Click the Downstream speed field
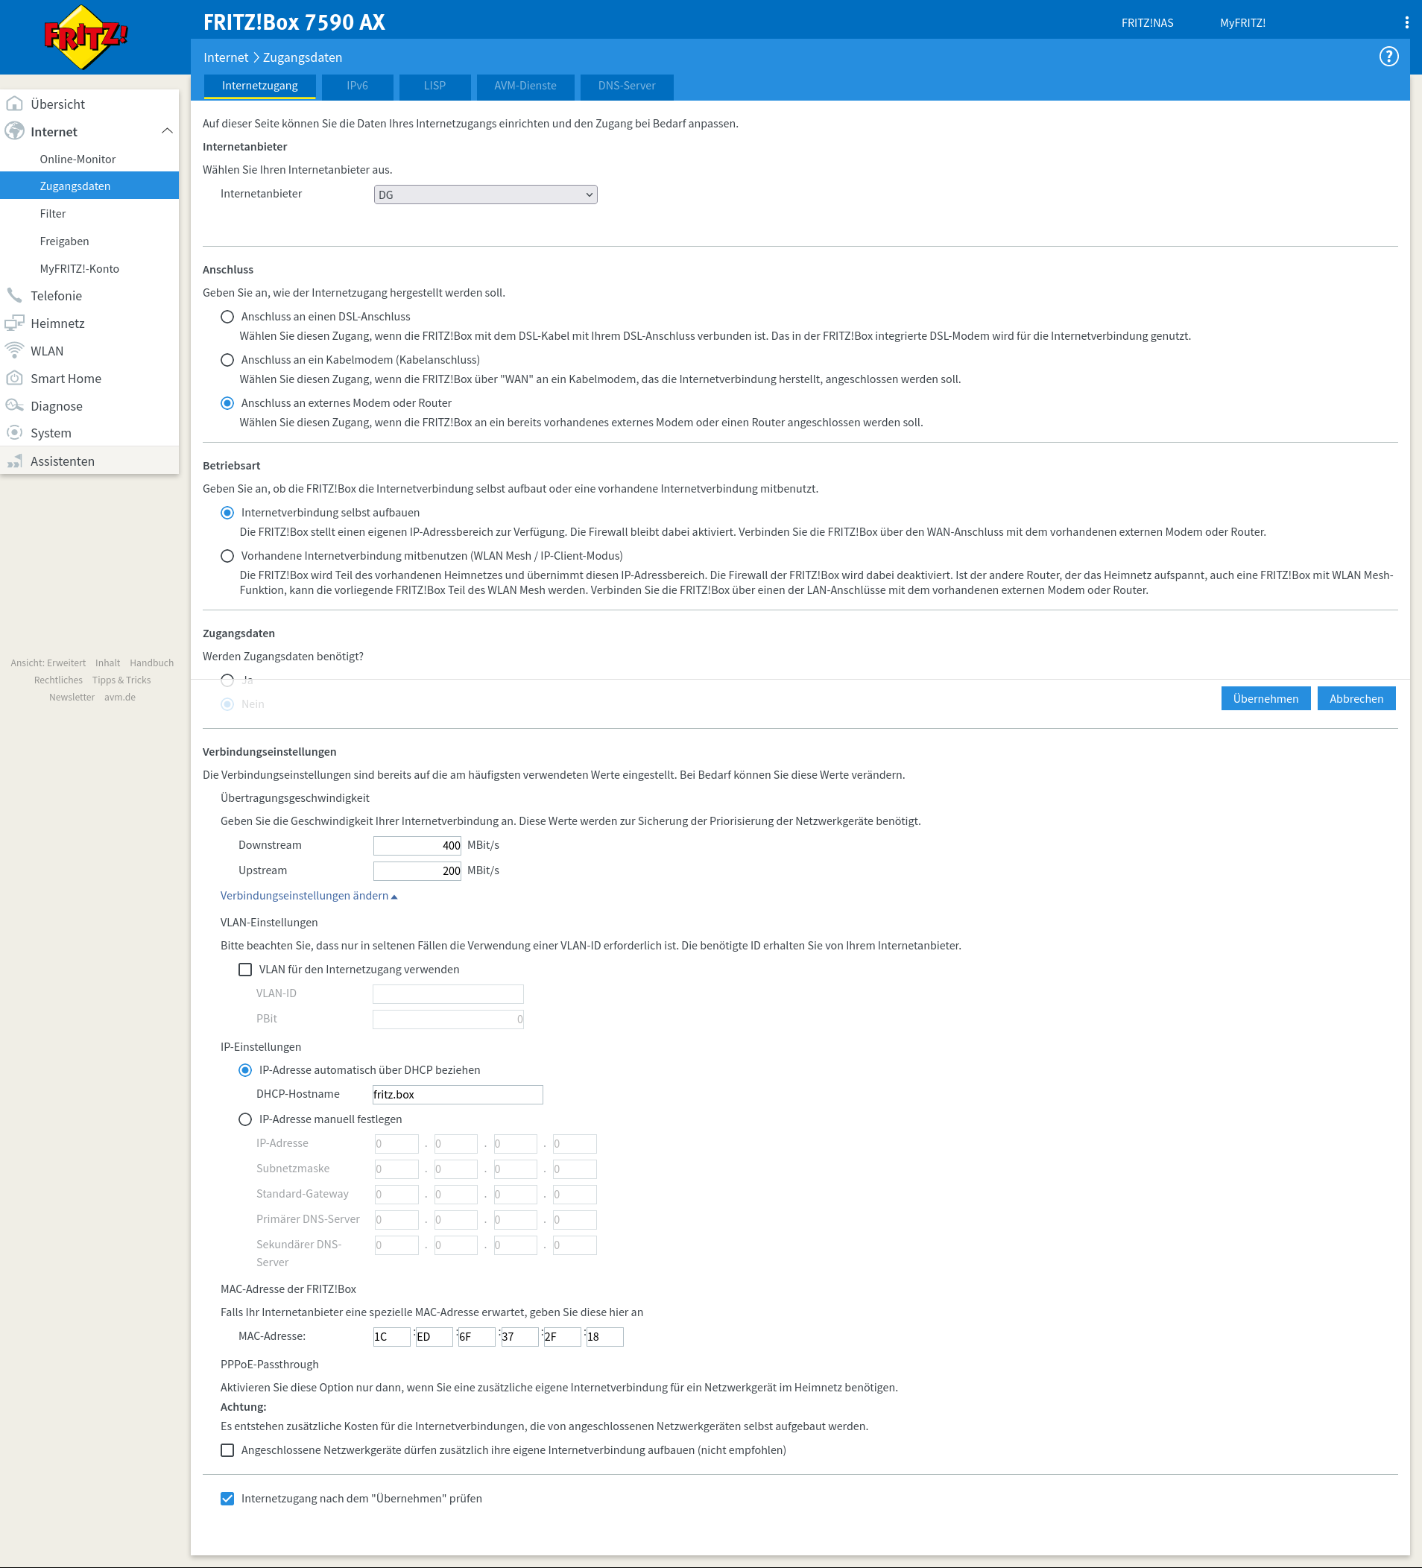The width and height of the screenshot is (1422, 1568). coord(417,845)
